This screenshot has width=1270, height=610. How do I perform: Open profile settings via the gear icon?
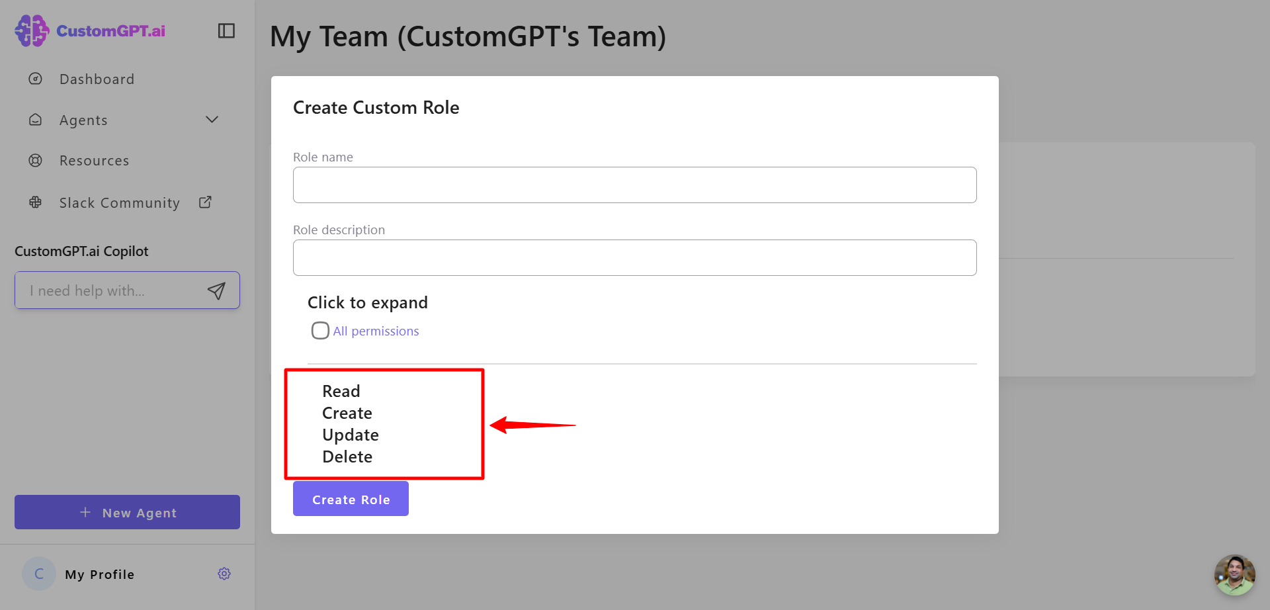click(224, 574)
